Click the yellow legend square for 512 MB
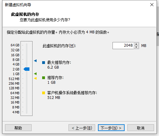The image size is (159, 136). click(x=43, y=93)
